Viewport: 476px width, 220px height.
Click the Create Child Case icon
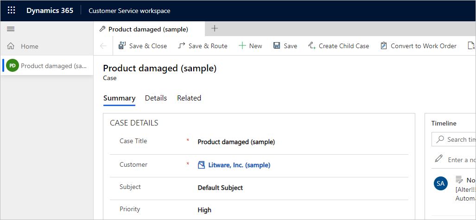(x=312, y=46)
